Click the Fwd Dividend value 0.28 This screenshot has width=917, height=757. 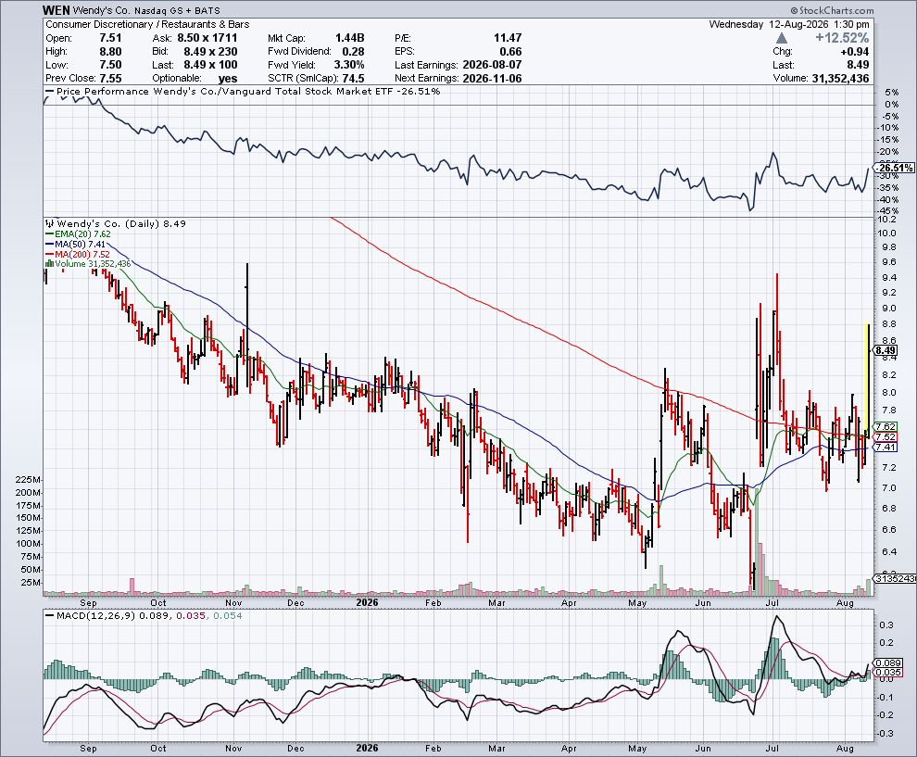click(353, 52)
